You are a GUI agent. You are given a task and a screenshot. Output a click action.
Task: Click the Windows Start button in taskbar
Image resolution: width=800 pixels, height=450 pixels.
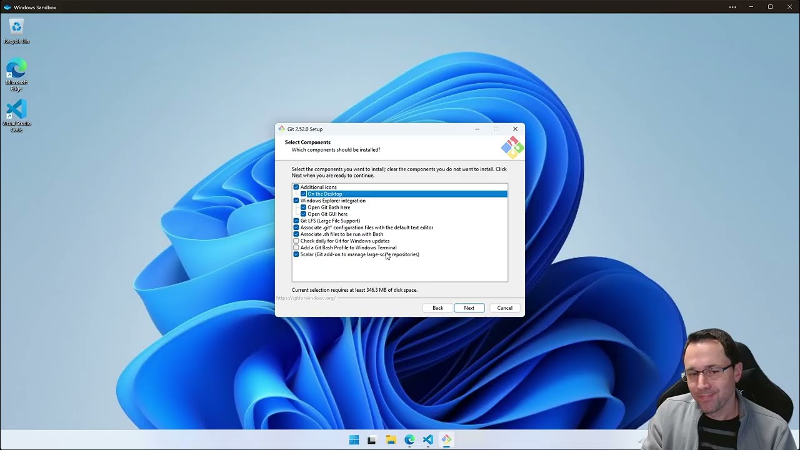tap(354, 440)
